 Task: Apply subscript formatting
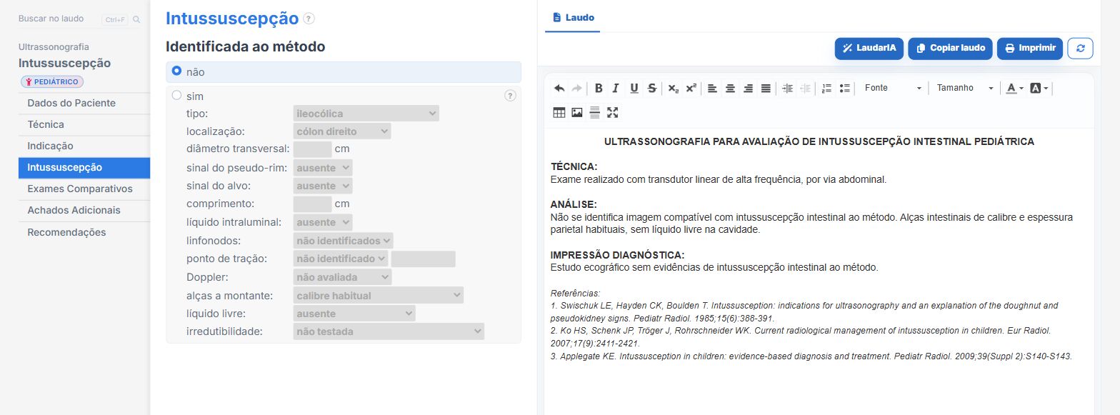click(x=673, y=88)
